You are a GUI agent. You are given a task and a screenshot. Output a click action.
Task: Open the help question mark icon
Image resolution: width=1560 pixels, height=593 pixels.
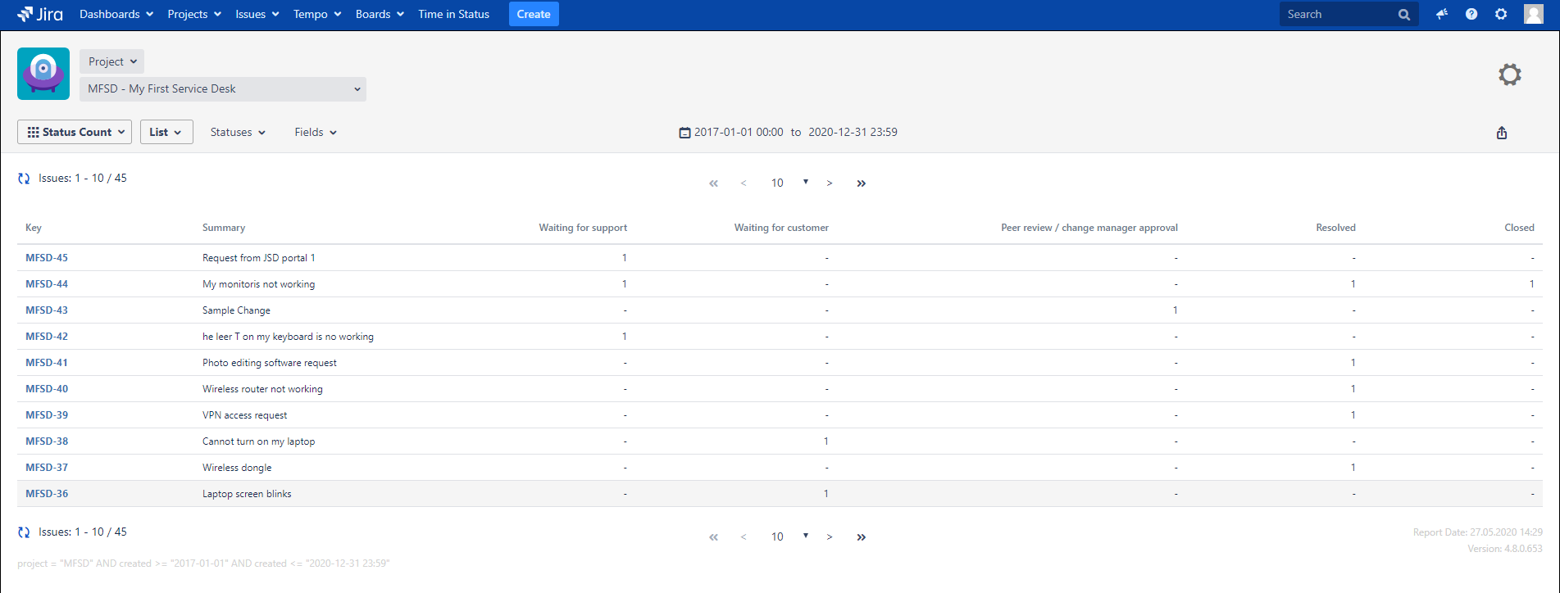[x=1471, y=14]
